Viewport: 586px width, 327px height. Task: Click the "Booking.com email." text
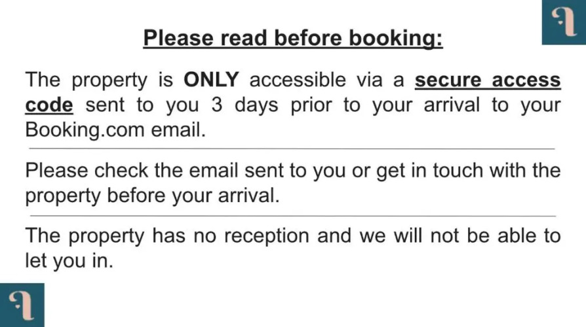pyautogui.click(x=115, y=129)
